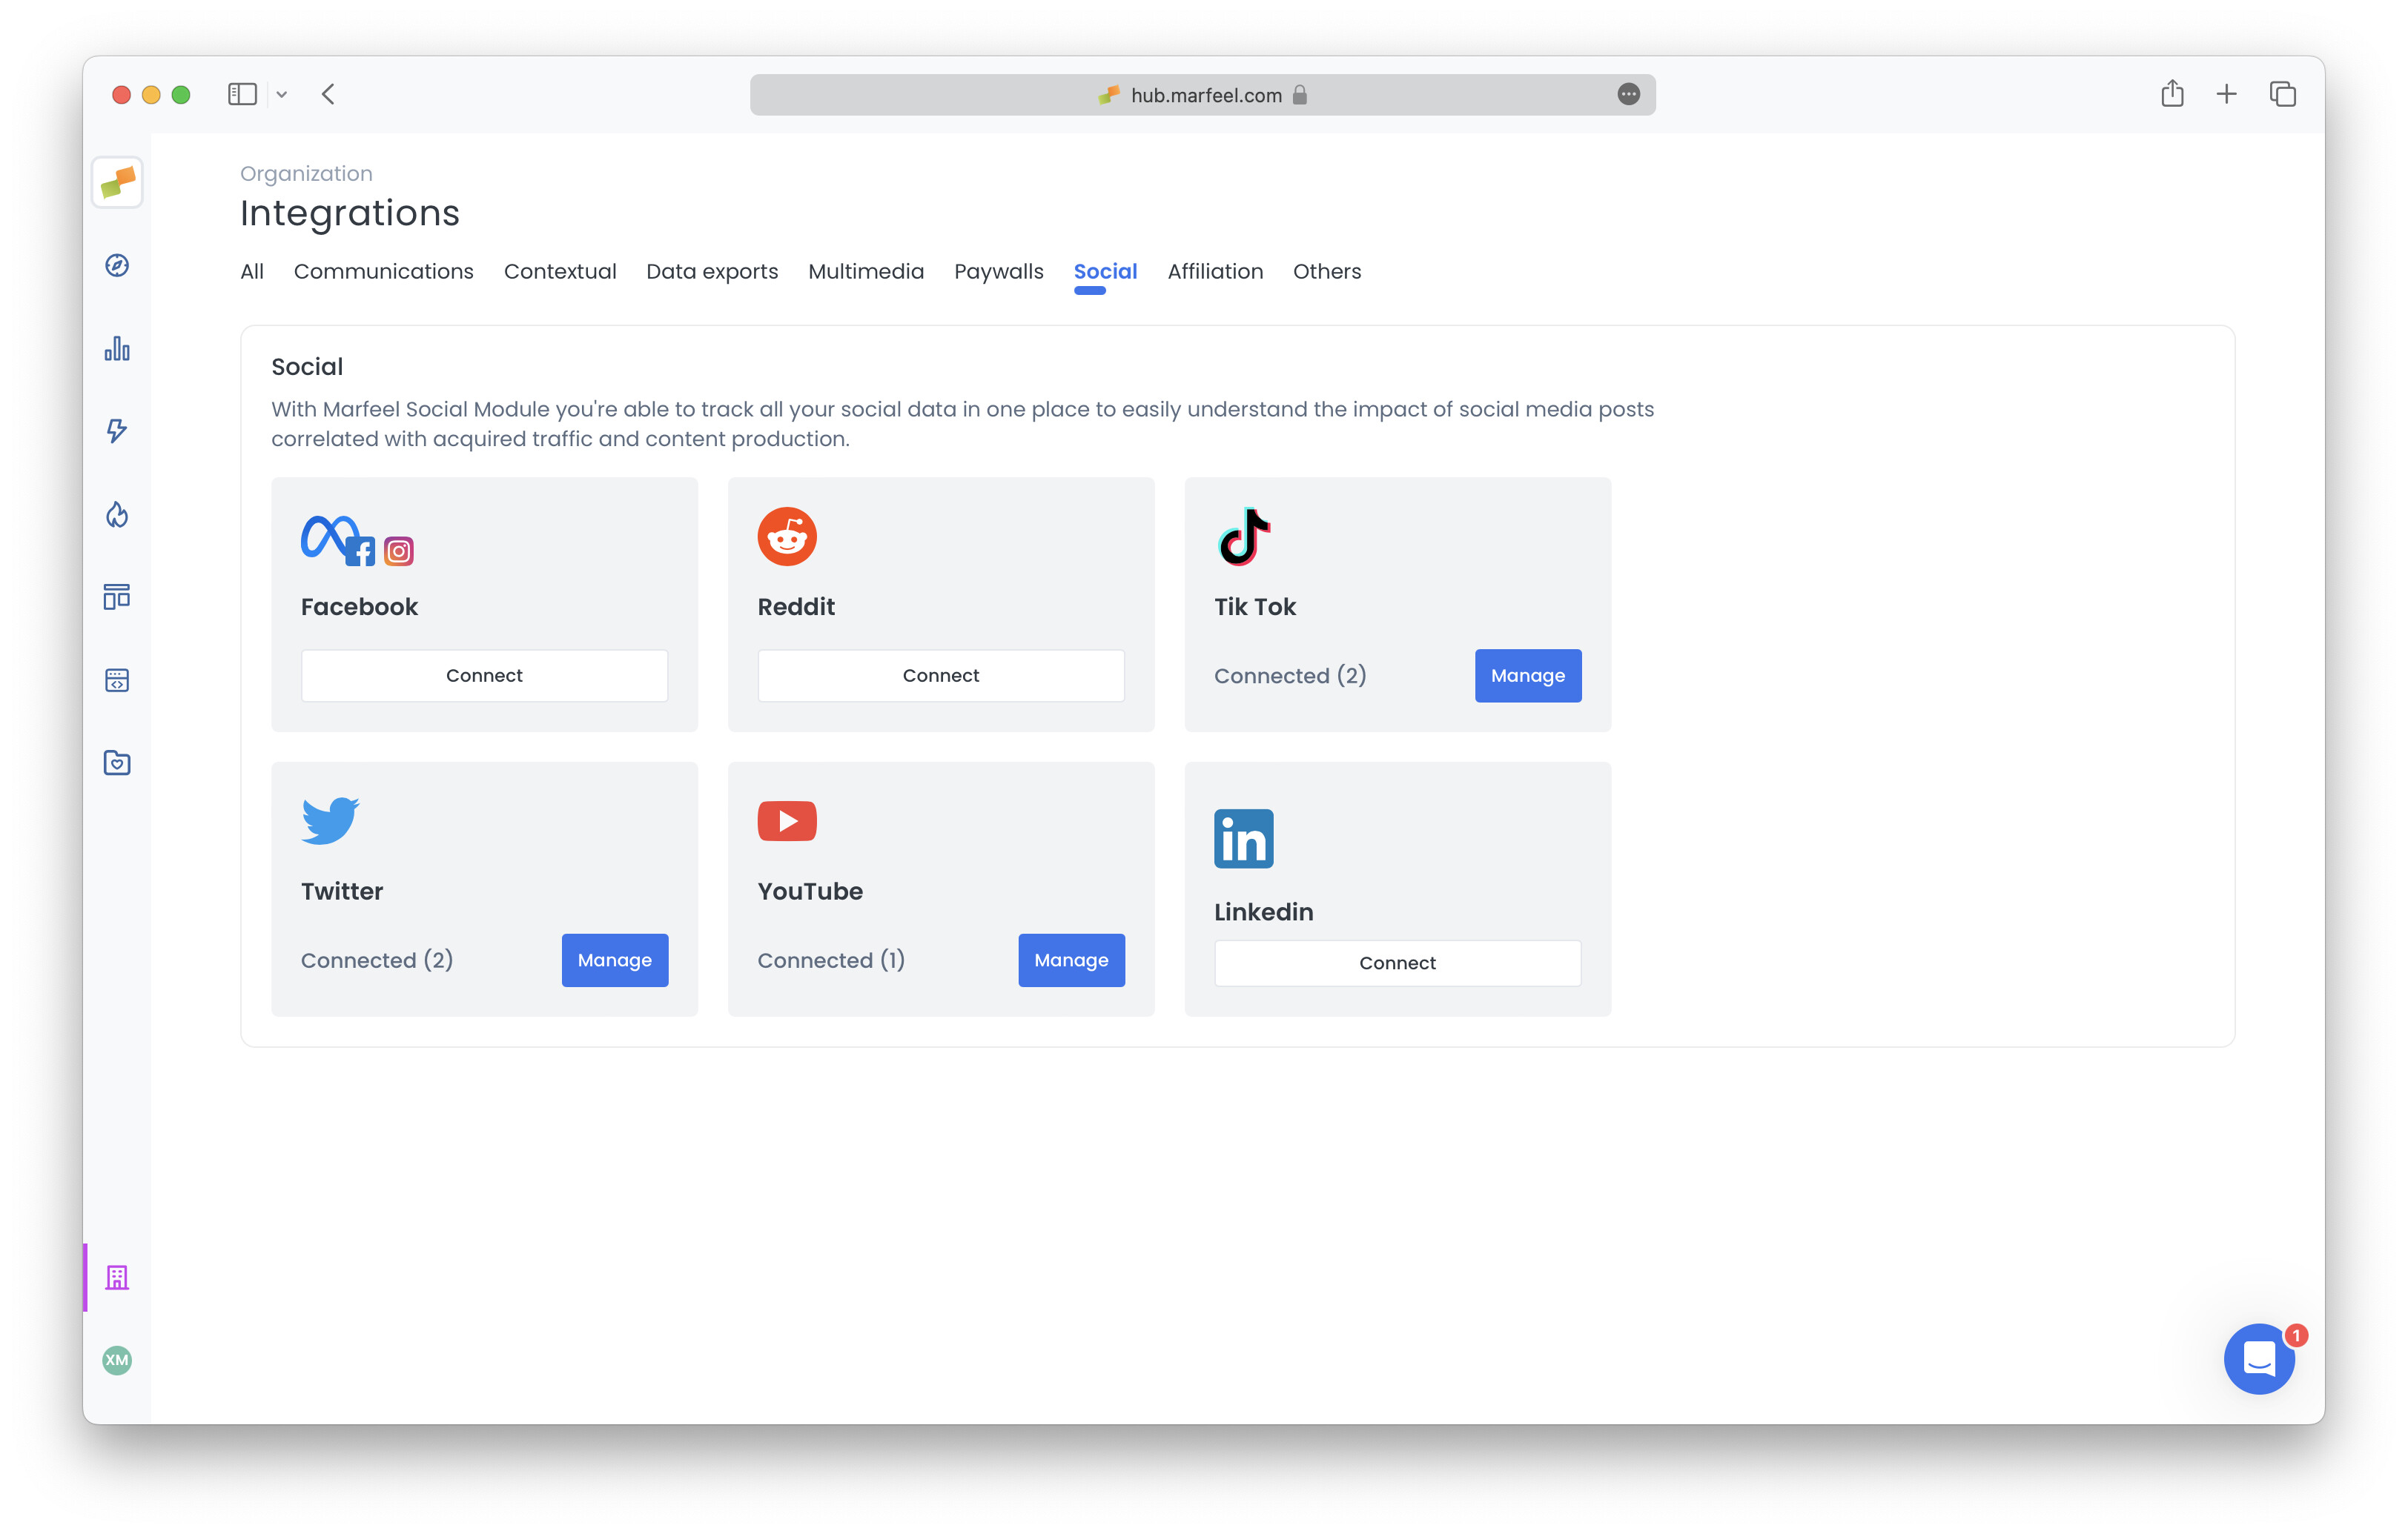Viewport: 2408px width, 1534px height.
Task: Switch to the Multimedia tab
Action: pos(866,270)
